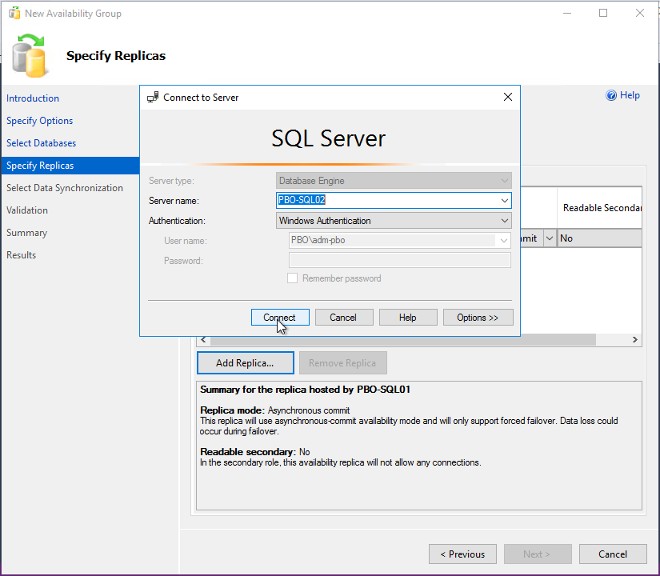The width and height of the screenshot is (660, 576).
Task: Open the Authentication dropdown
Action: point(504,221)
